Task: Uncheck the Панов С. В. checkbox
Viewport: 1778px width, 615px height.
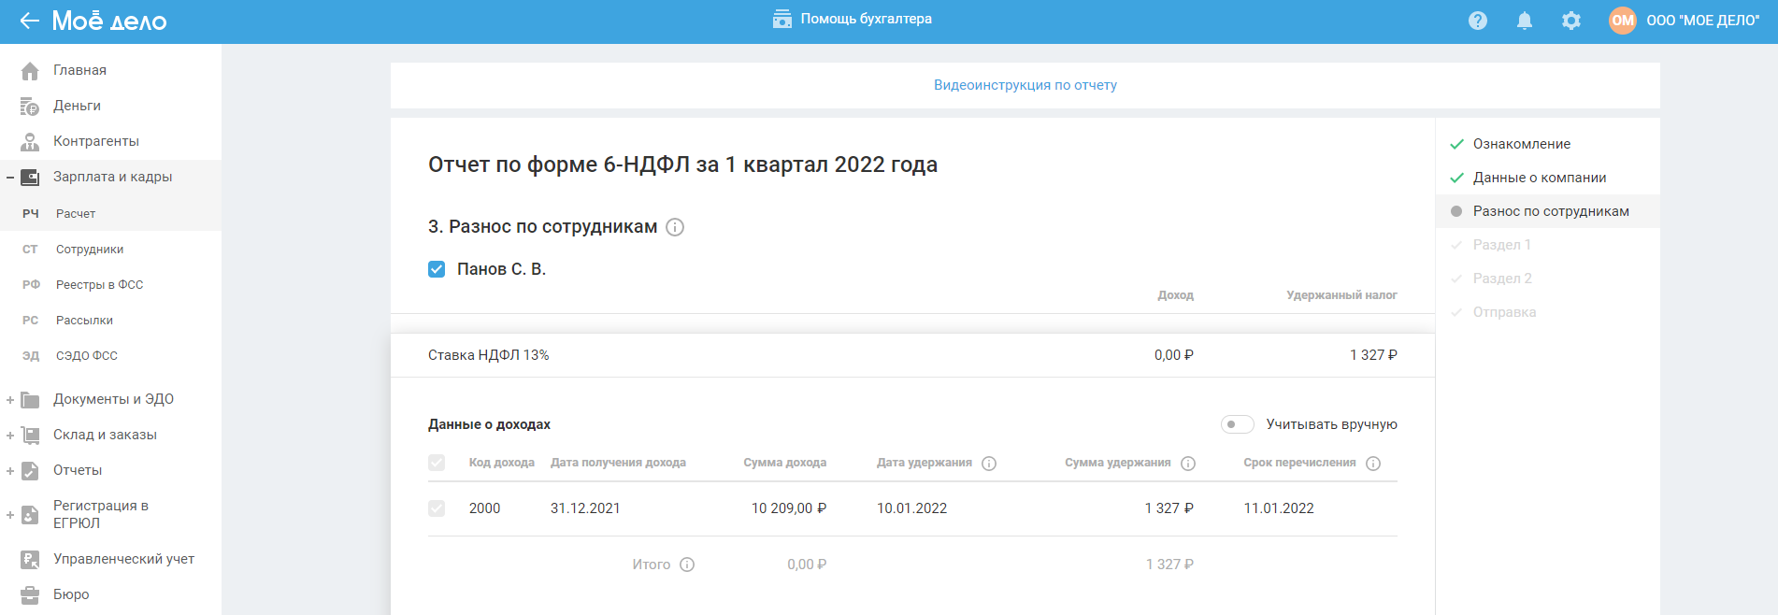Action: coord(437,269)
